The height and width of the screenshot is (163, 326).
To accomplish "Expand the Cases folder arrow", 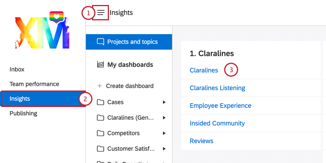I will 164,102.
